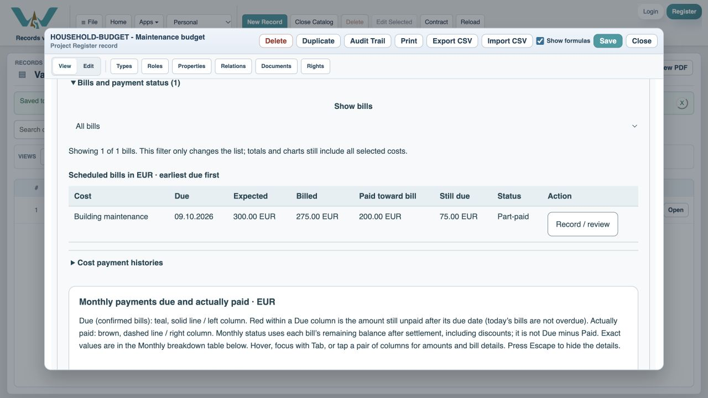
Task: Click the Still due amount 75.00 EUR
Action: pyautogui.click(x=459, y=217)
